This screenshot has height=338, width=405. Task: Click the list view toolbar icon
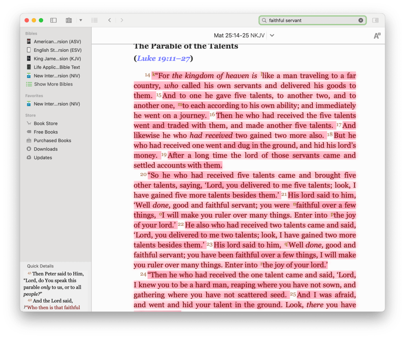[x=94, y=20]
